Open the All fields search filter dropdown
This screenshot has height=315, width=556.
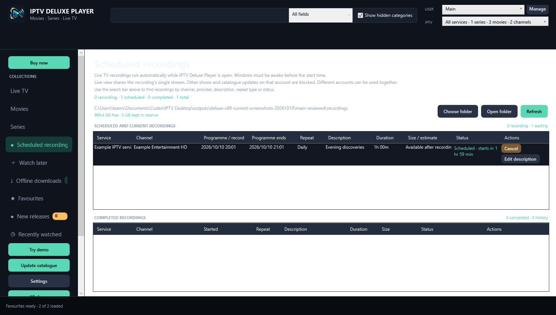tap(321, 15)
